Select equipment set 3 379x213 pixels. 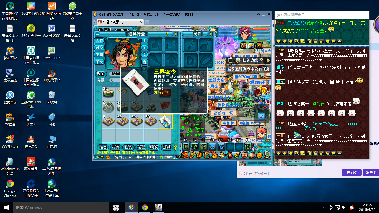[144, 55]
